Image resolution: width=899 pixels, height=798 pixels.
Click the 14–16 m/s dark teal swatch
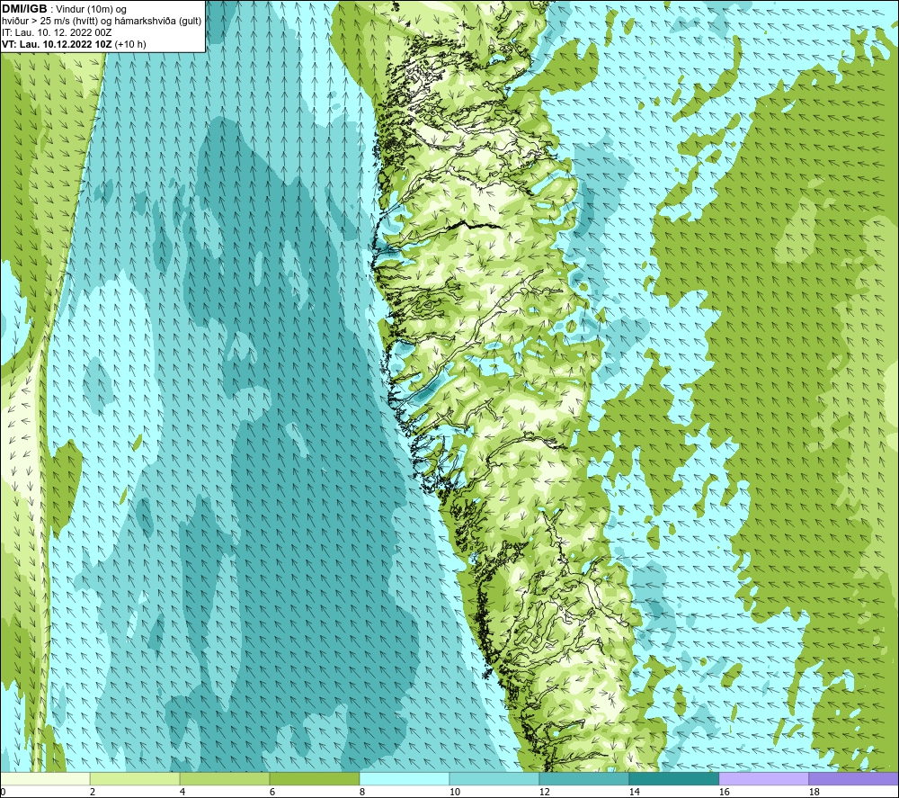(x=673, y=778)
